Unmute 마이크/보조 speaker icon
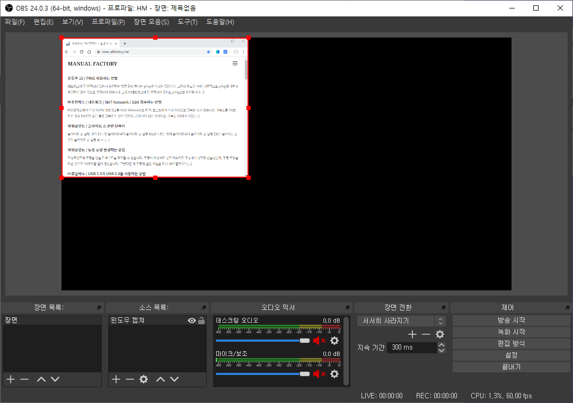The image size is (573, 403). click(319, 374)
